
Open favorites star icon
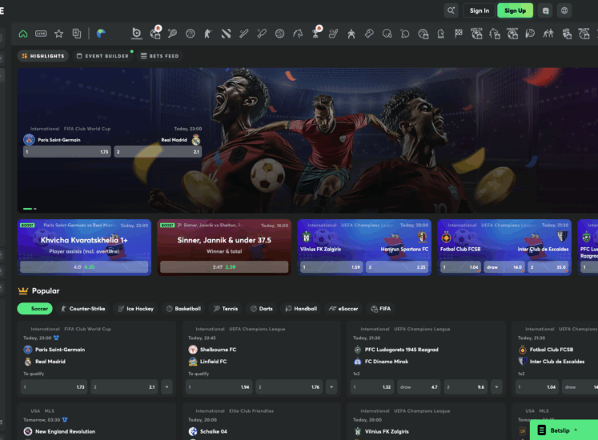[58, 34]
